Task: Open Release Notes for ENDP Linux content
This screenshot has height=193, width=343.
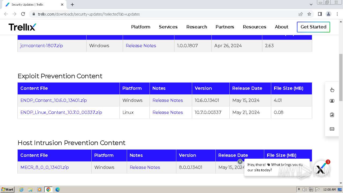Action: point(168,112)
